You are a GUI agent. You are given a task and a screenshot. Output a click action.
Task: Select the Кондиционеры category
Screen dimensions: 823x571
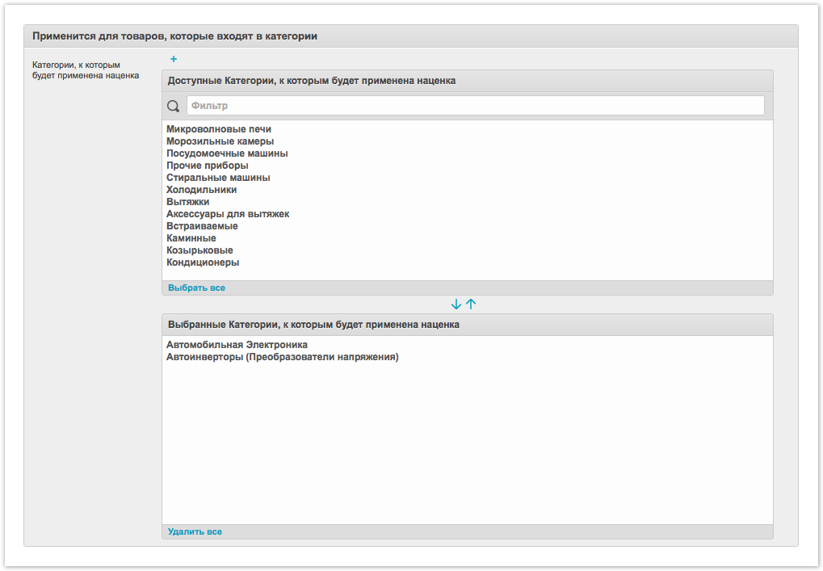tap(203, 262)
